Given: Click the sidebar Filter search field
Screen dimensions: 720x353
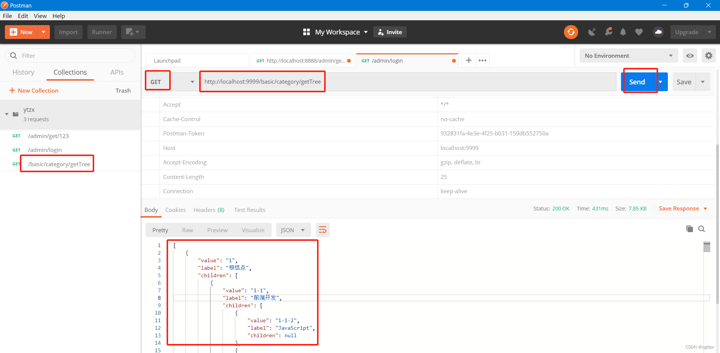Looking at the screenshot, I should [x=70, y=56].
